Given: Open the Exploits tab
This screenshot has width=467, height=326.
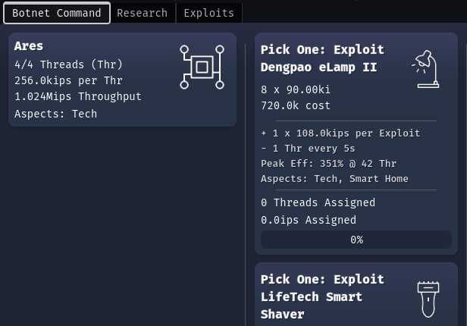Looking at the screenshot, I should 208,13.
